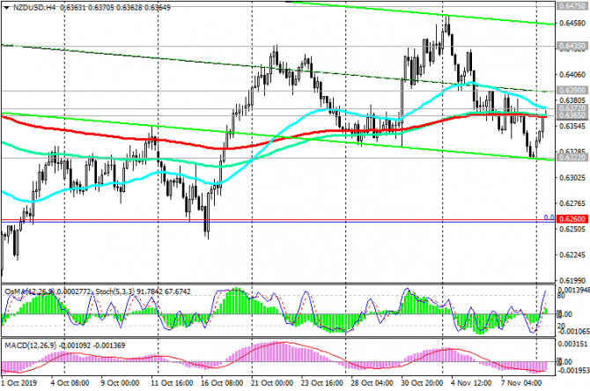
Task: Click the 11 Oct 16:00 time label
Action: coord(172,383)
